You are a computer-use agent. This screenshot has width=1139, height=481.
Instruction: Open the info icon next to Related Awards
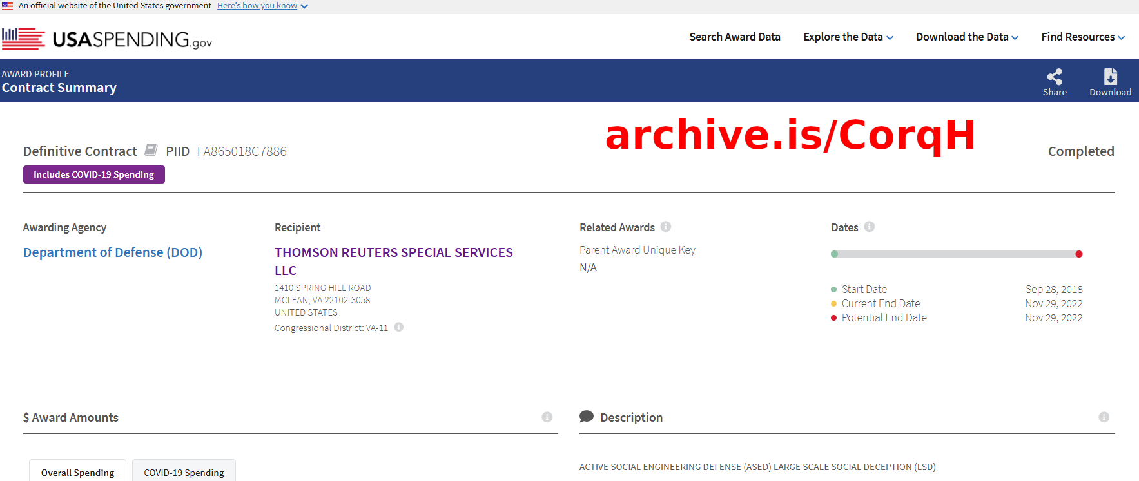[x=666, y=227]
